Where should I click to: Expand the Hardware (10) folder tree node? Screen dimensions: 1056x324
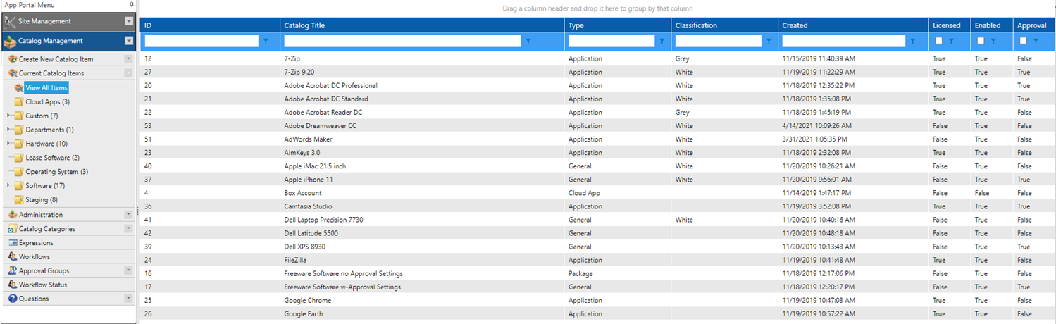(x=9, y=144)
